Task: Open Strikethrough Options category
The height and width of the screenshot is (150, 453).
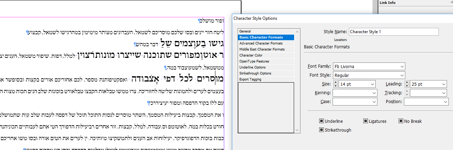Action: click(266, 73)
